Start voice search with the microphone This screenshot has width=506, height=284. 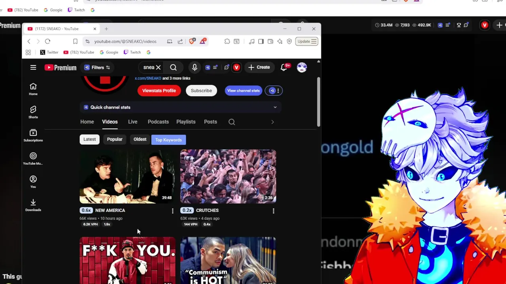[194, 67]
